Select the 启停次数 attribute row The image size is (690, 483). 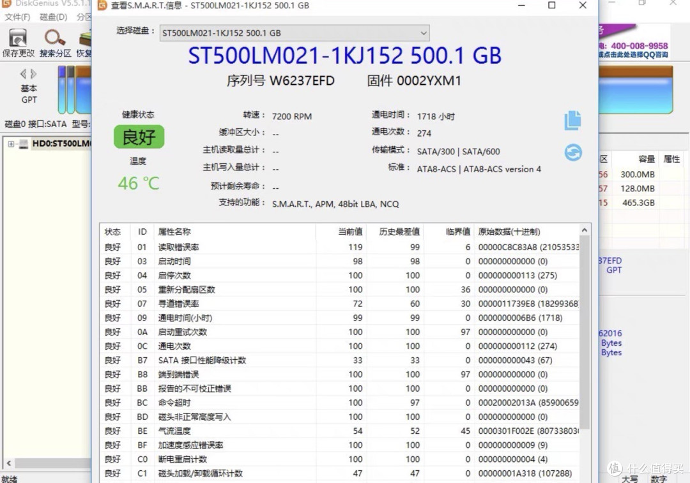click(340, 275)
